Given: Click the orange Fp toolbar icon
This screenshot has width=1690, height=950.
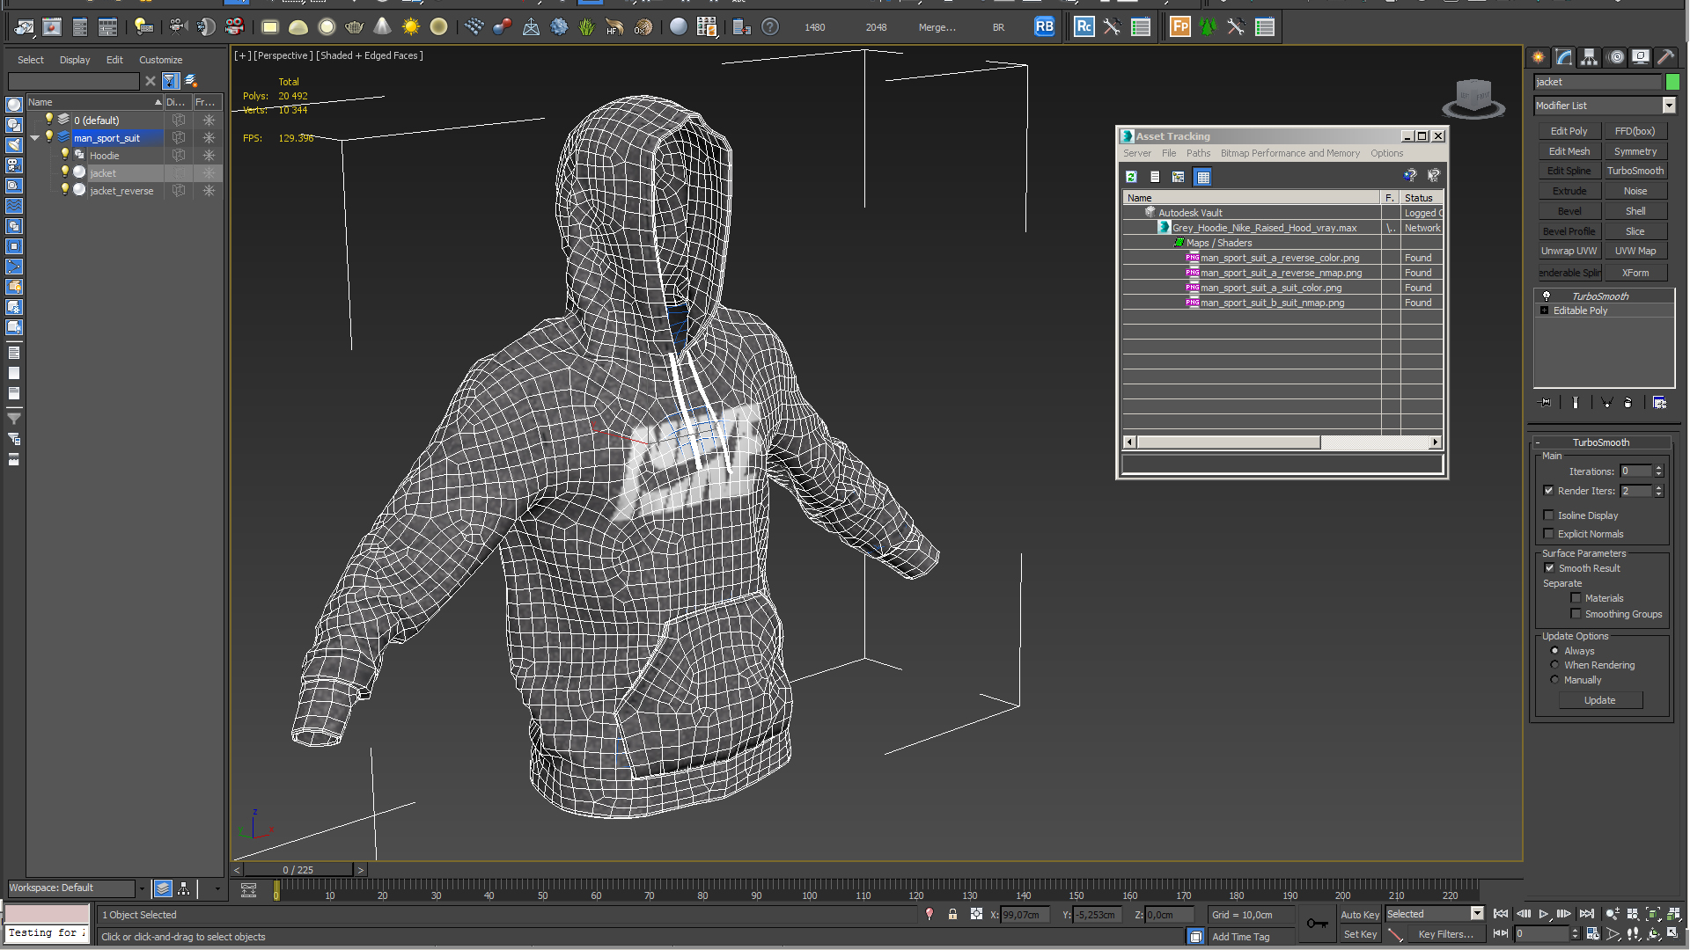Looking at the screenshot, I should coord(1180,26).
